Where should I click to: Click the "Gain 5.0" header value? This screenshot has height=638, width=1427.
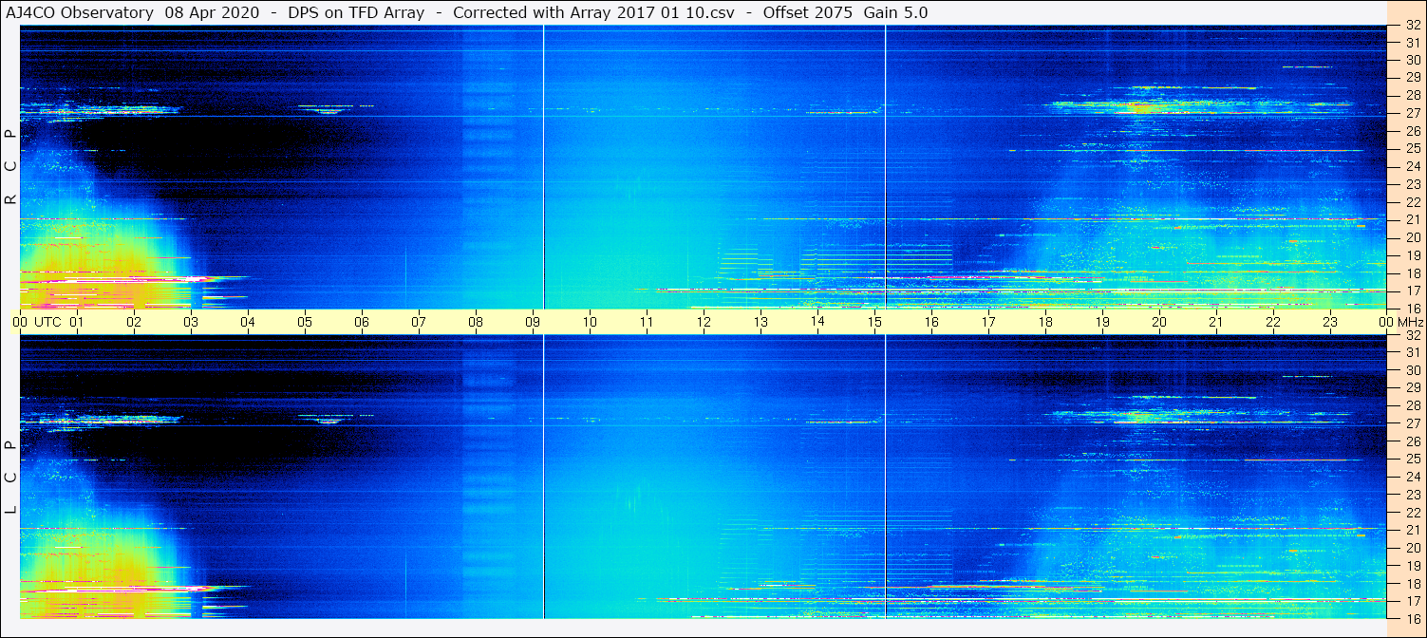tap(896, 12)
